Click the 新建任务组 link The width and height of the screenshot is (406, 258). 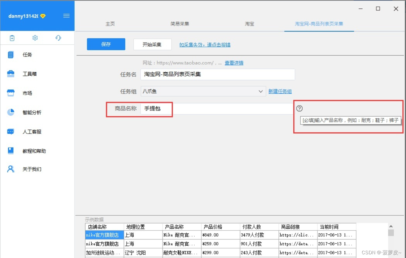tap(280, 91)
